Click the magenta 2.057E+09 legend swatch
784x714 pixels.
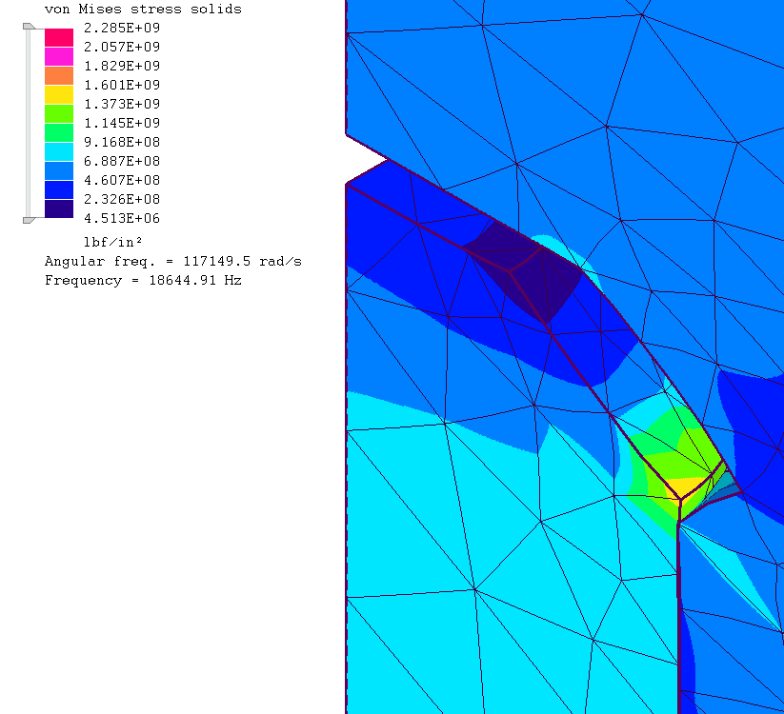pos(59,56)
